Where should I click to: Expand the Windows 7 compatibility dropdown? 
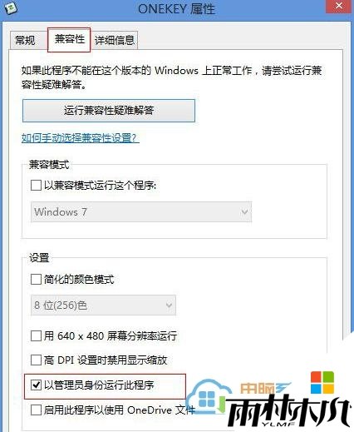pyautogui.click(x=141, y=212)
